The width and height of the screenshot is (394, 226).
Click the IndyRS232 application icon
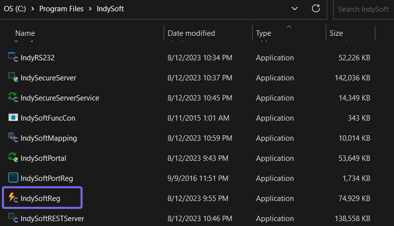pos(13,57)
